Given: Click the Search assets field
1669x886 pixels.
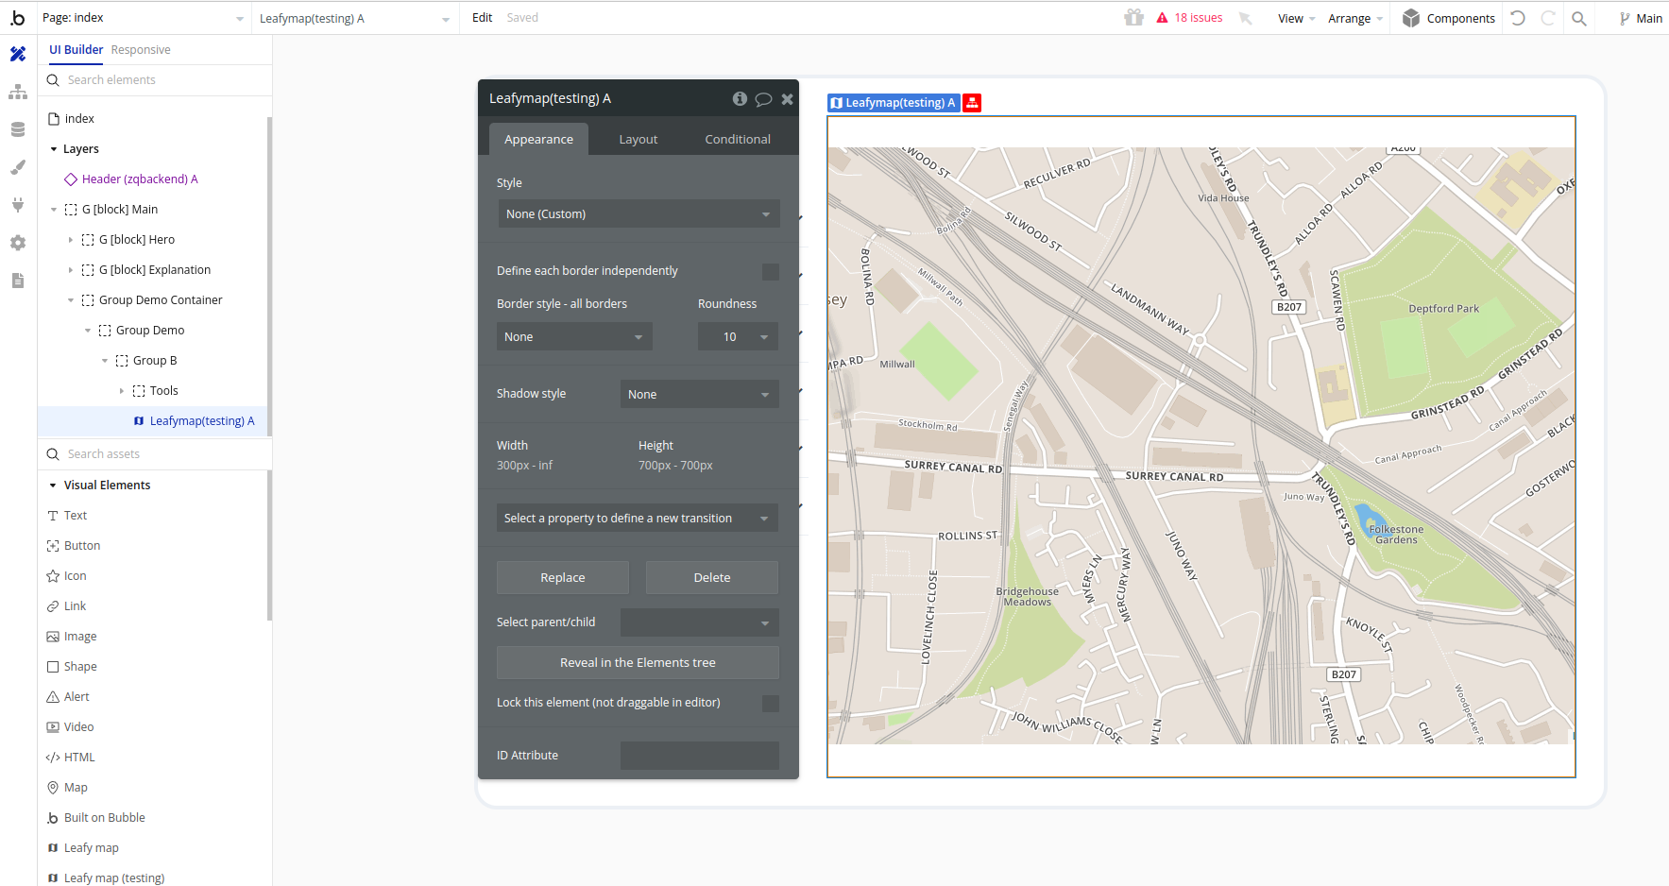Looking at the screenshot, I should pos(155,454).
